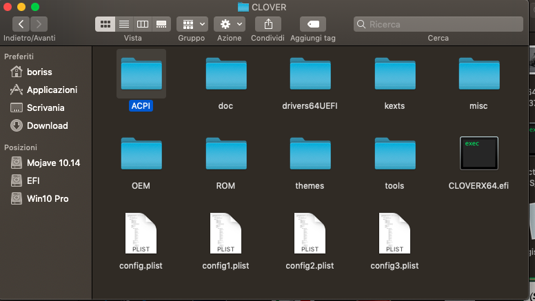
Task: Click the Condividi share button
Action: [x=268, y=24]
